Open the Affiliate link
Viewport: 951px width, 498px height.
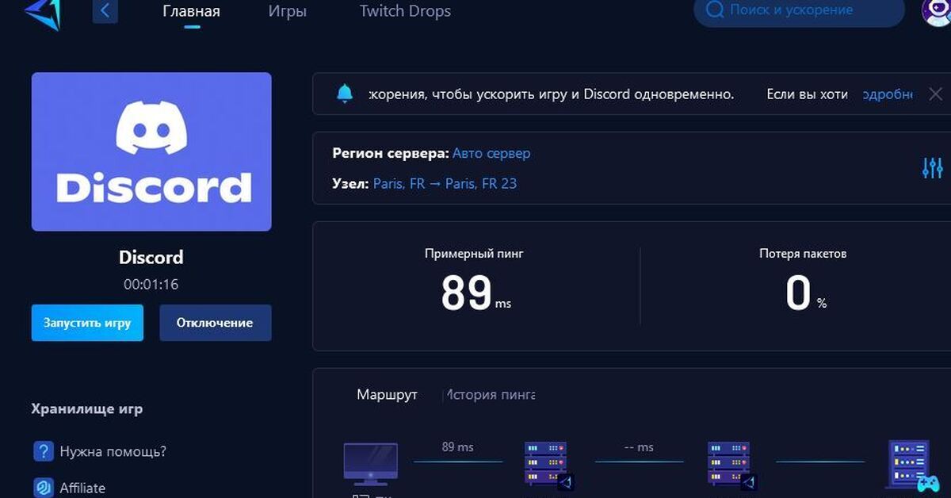point(82,488)
